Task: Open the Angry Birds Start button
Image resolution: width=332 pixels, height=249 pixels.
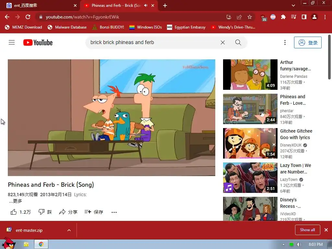Action: [9, 243]
